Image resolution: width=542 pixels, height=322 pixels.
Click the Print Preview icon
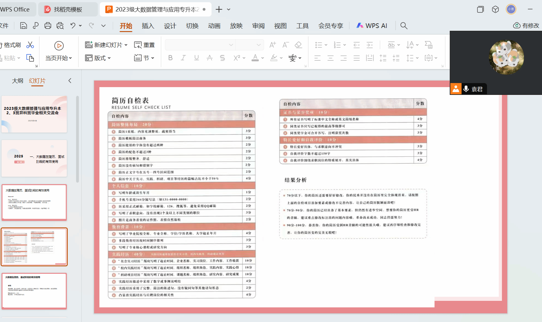point(60,26)
